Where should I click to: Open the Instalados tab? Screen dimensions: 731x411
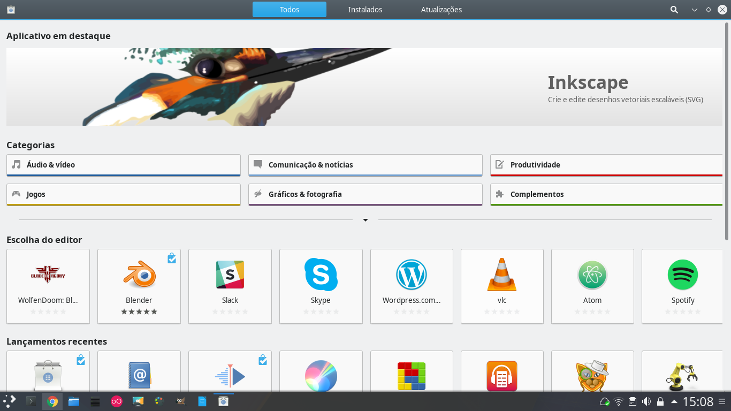point(365,10)
